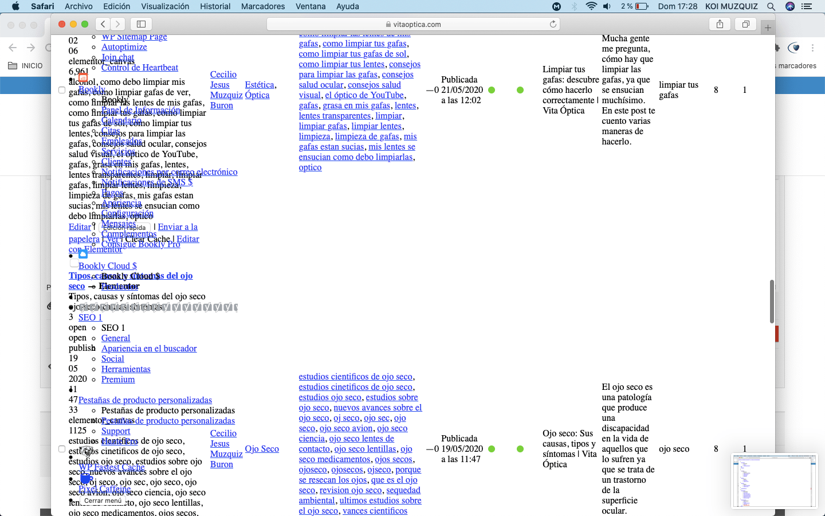Open the Ventana menu
The width and height of the screenshot is (825, 516).
click(x=311, y=6)
